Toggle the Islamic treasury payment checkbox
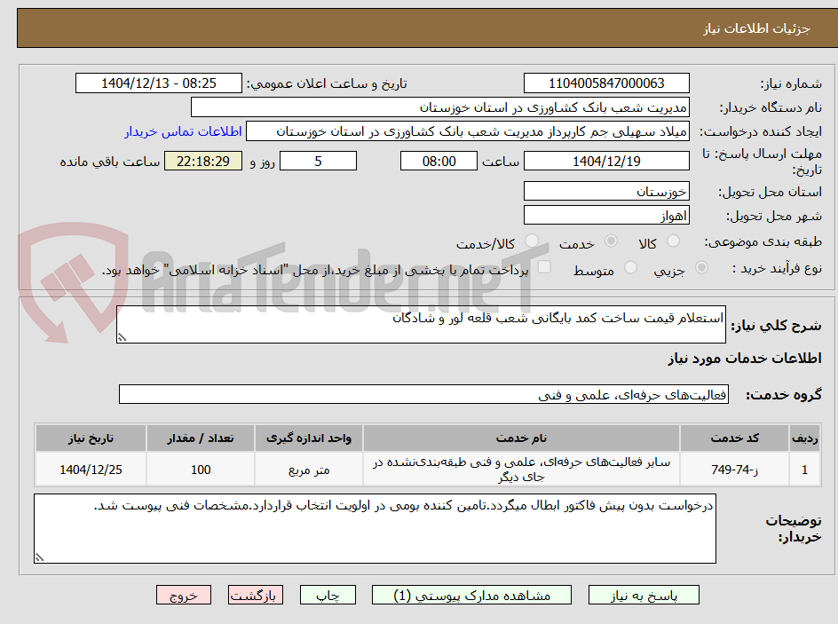Image resolution: width=838 pixels, height=624 pixels. [544, 267]
